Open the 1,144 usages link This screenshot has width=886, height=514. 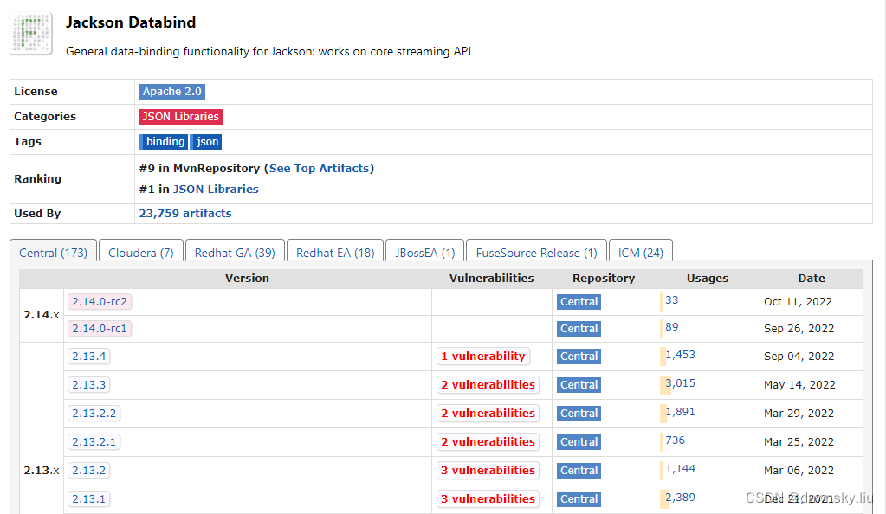click(680, 469)
